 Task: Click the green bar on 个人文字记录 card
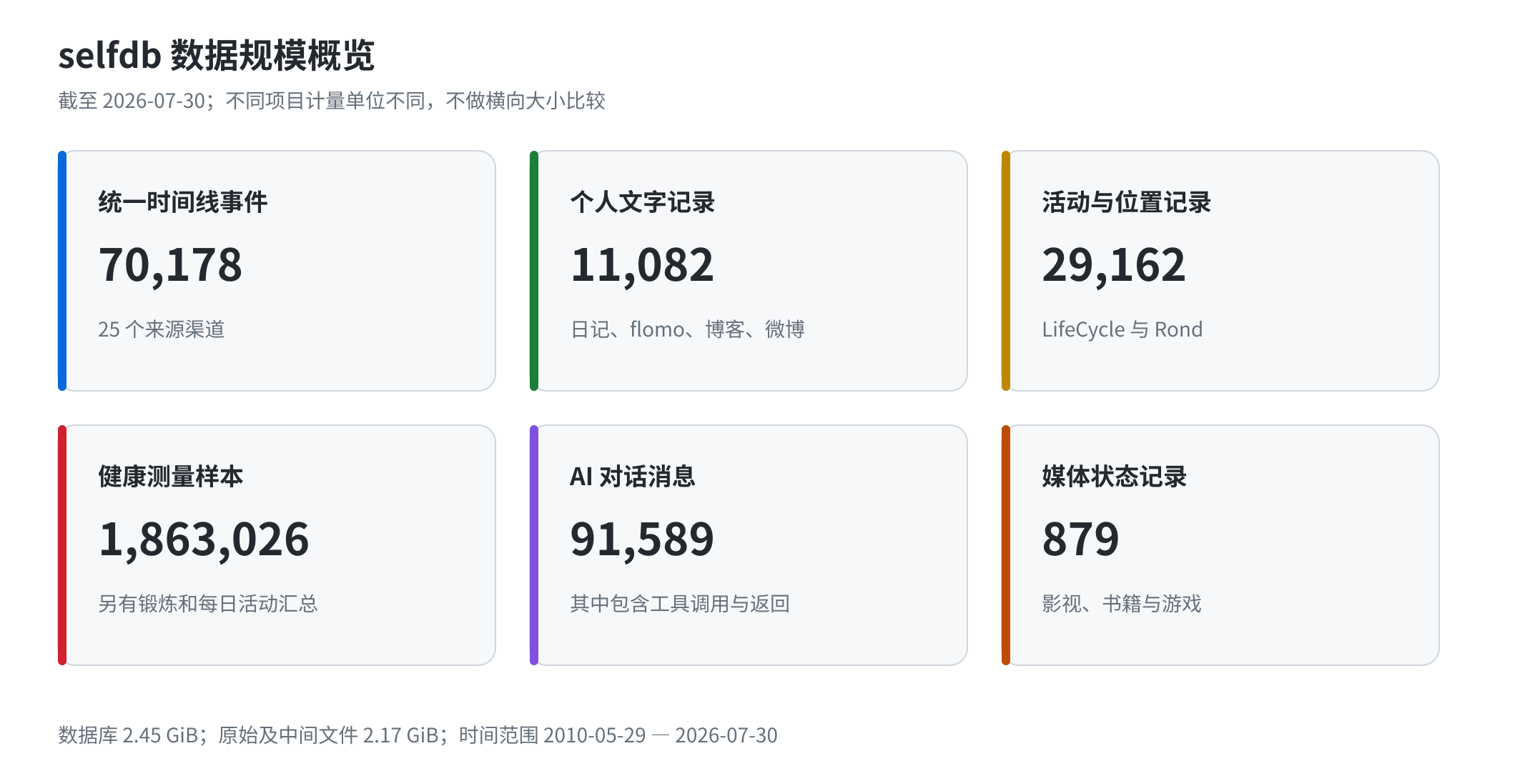point(534,271)
